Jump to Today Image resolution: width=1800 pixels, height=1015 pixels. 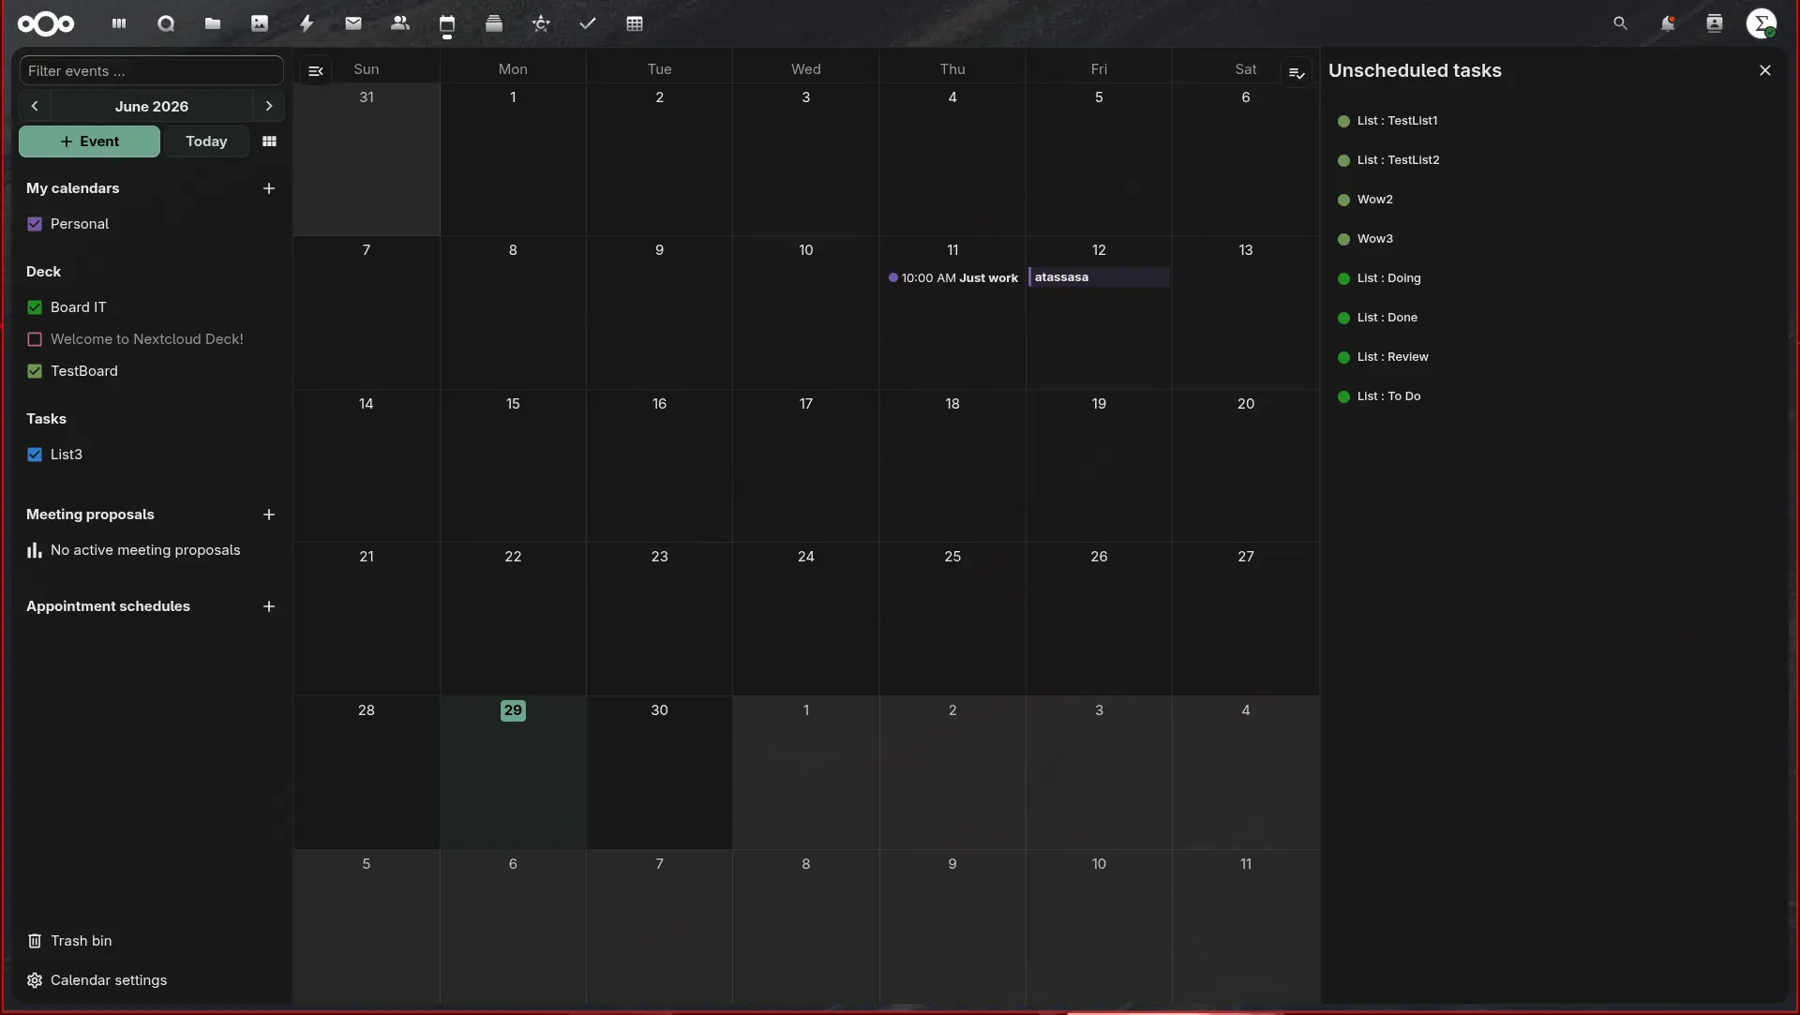206,142
